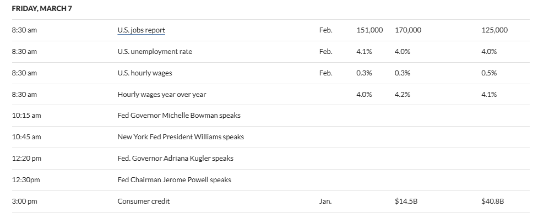Click the FRIDAY, MARCH 7 date heading
The height and width of the screenshot is (218, 538).
pyautogui.click(x=42, y=9)
